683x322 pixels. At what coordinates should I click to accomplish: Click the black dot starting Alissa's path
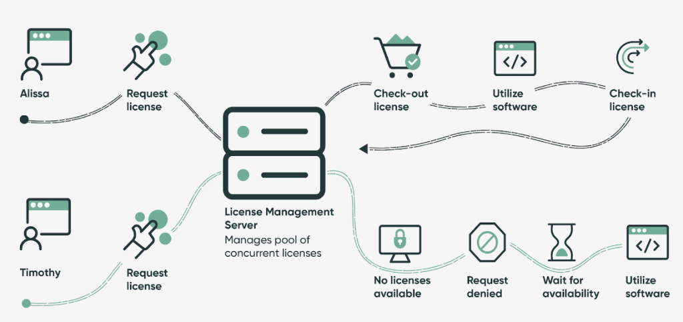[24, 120]
